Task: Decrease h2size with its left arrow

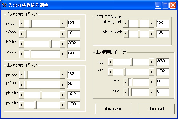Action: [22, 44]
